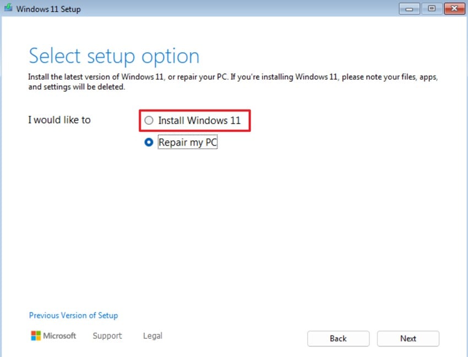
Task: Click the Windows 11 Setup title bar icon
Action: coord(8,8)
